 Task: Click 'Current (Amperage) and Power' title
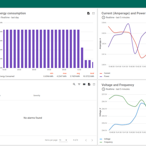pyautogui.click(x=124, y=13)
